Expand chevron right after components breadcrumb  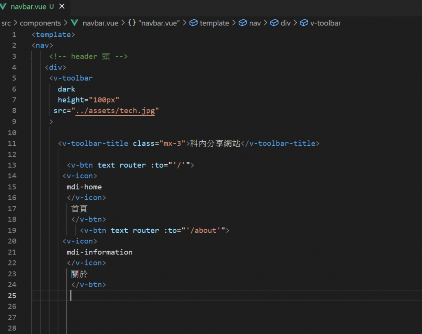pos(66,23)
